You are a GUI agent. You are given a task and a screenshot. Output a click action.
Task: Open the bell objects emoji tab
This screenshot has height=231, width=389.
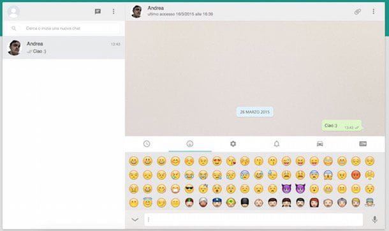tap(276, 144)
